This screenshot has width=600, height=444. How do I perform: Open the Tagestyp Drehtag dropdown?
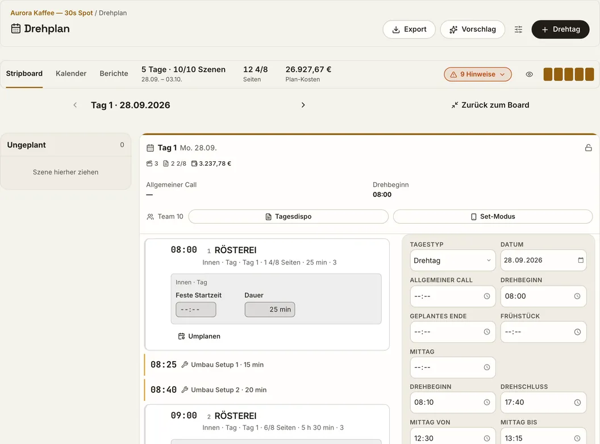[453, 261]
